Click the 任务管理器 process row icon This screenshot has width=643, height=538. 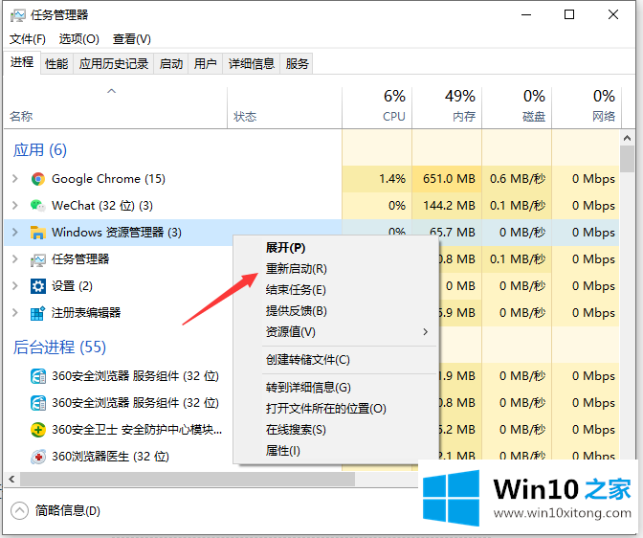pos(37,259)
